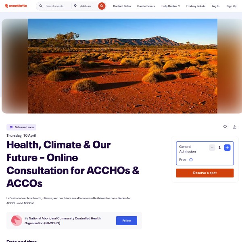Click the info icon next to Free
Image resolution: width=242 pixels, height=242 pixels.
coord(191,160)
